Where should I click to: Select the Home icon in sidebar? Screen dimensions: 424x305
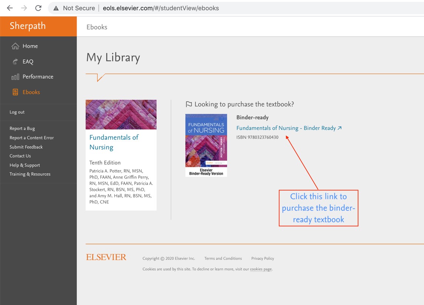coord(14,46)
